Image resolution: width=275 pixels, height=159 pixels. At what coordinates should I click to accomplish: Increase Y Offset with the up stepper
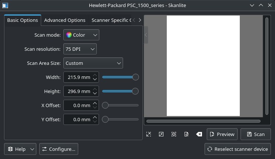95,117
